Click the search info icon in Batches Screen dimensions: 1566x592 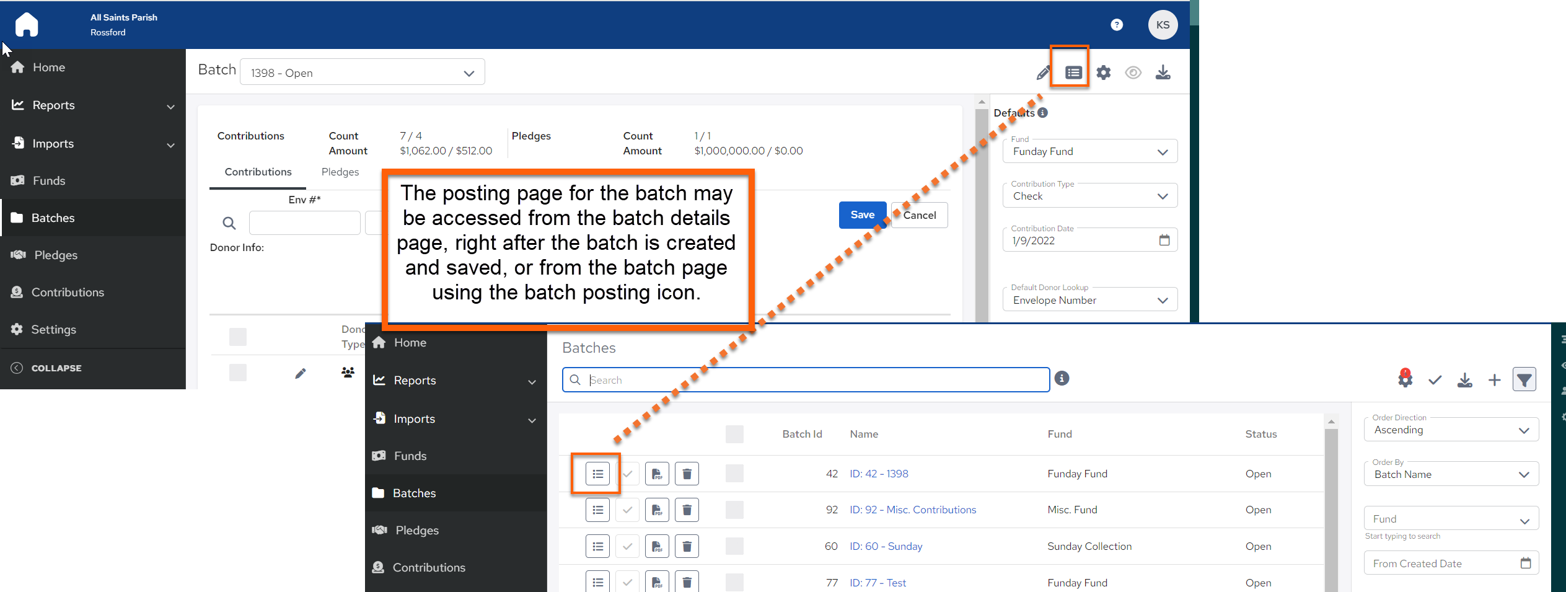[x=1062, y=378]
